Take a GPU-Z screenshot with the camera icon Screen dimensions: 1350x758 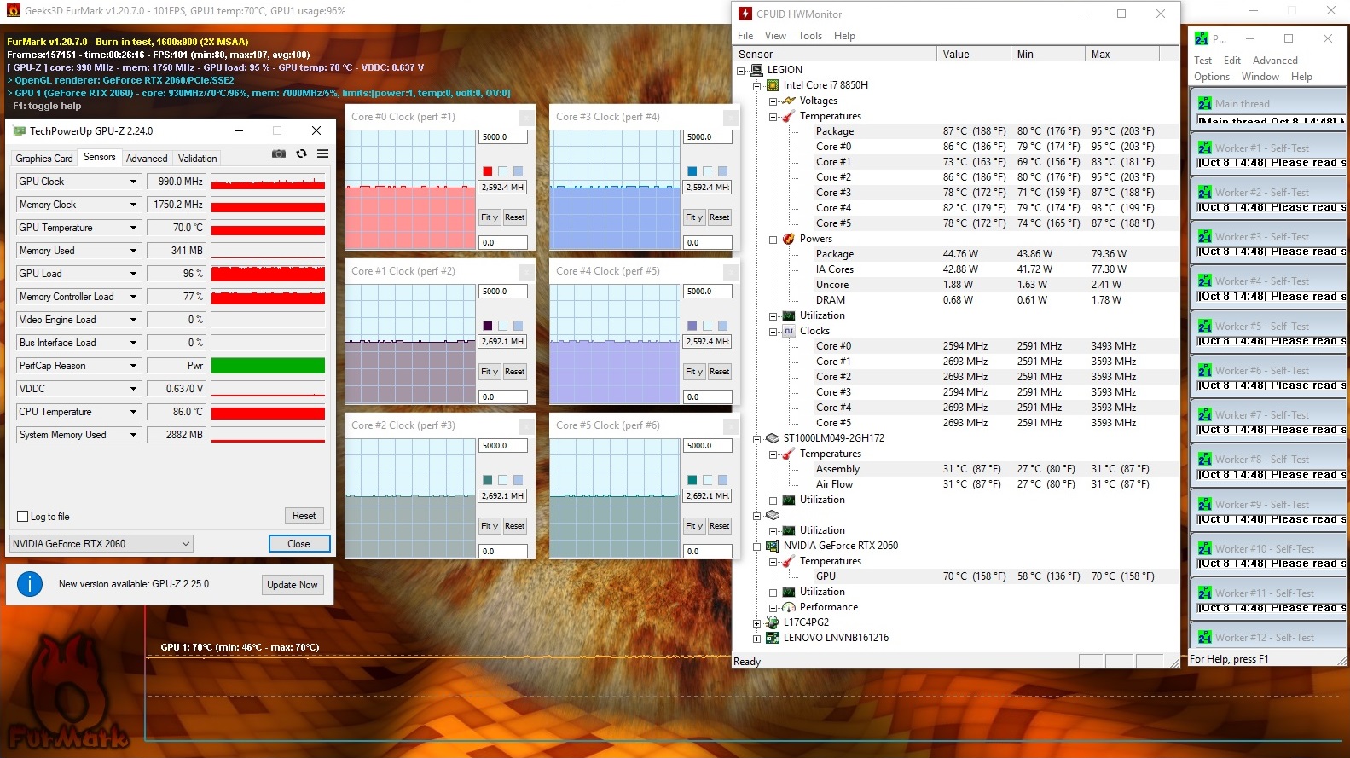pos(279,154)
